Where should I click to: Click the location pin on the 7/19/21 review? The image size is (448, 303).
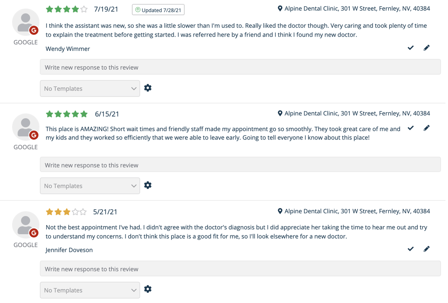280,8
